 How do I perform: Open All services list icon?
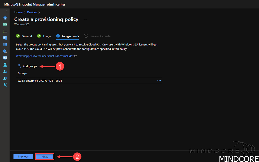[5, 31]
